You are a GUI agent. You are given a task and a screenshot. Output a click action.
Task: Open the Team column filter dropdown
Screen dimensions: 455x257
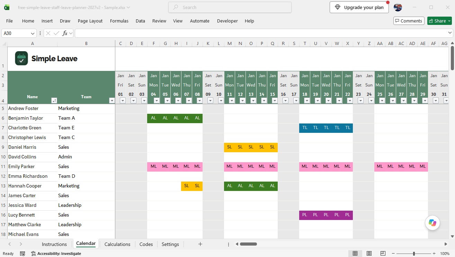111,101
